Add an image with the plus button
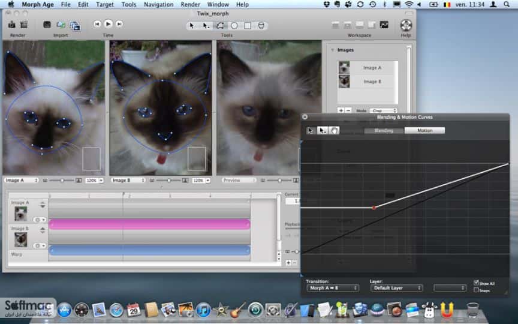Screen dimensions: 518x324 (341, 110)
